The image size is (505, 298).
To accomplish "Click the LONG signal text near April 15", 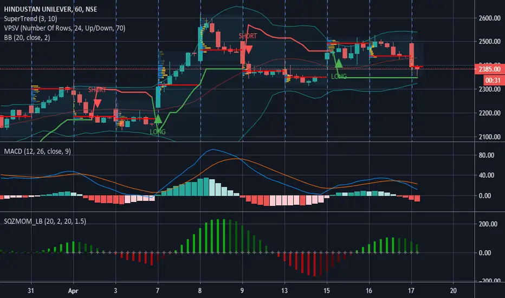I will click(339, 76).
